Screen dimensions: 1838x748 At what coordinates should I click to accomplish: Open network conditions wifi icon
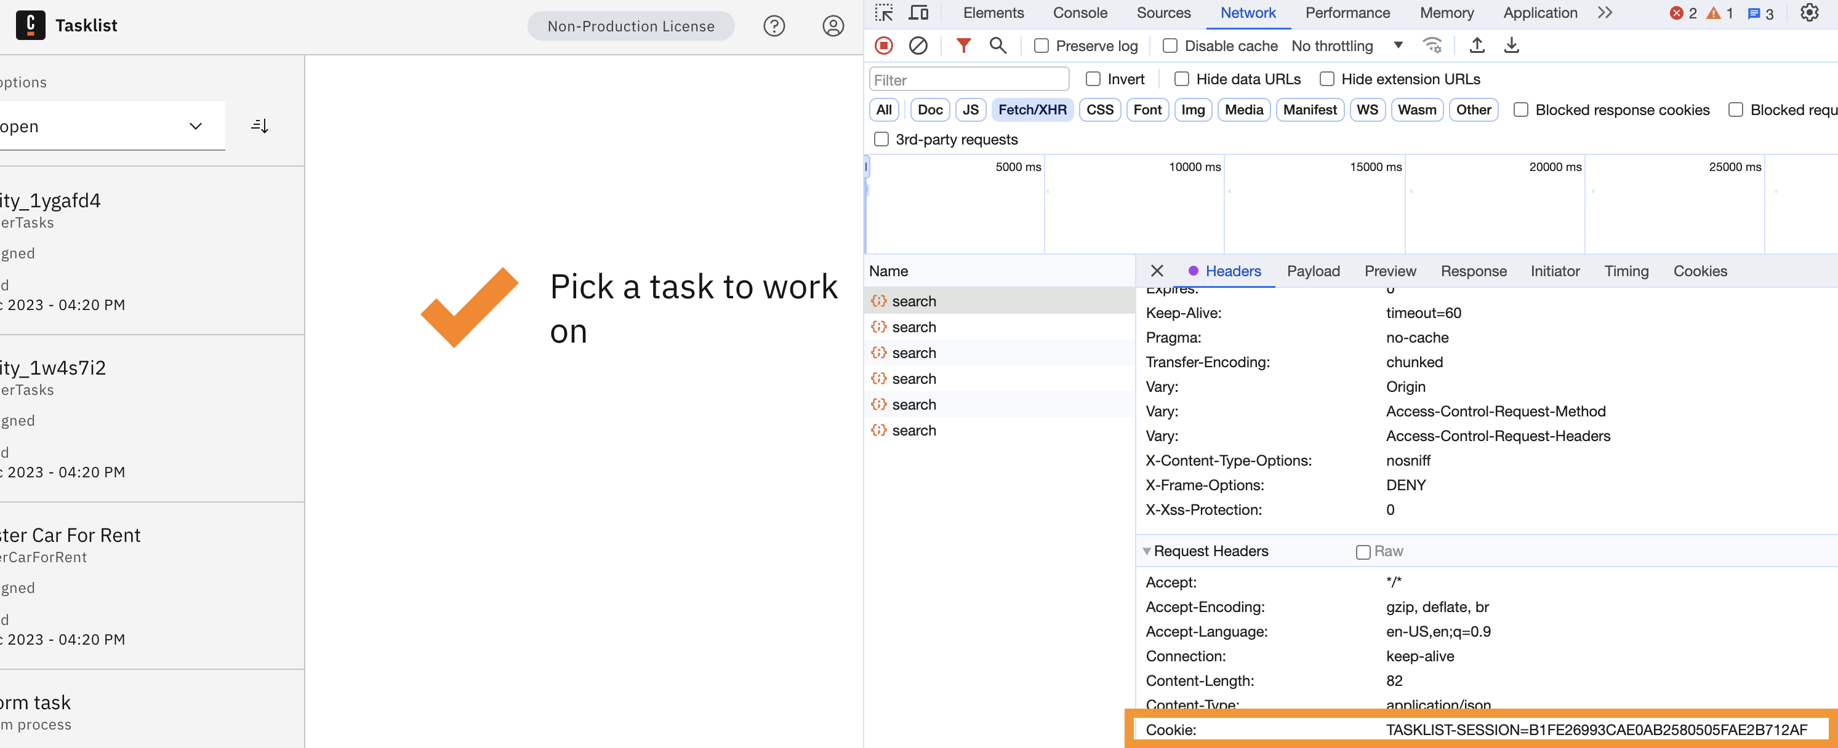[1432, 46]
